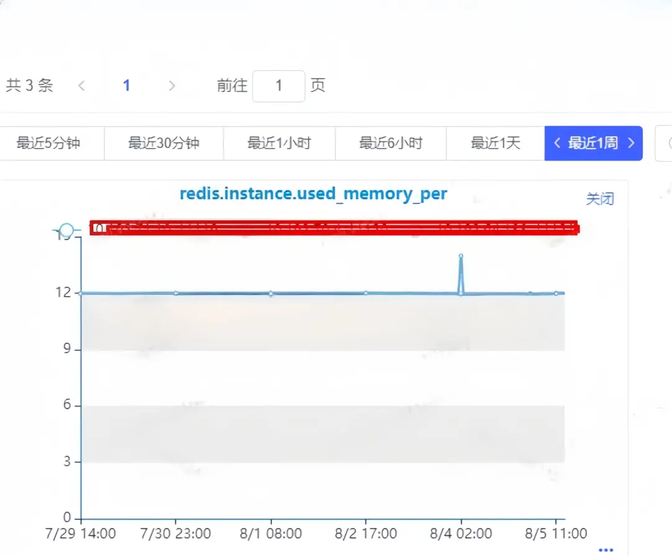Click the data point at 7/30 23:00
This screenshot has width=672, height=556.
(x=176, y=293)
